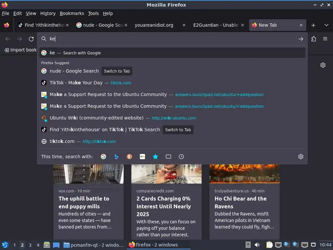Search this time with DuckDuckGo icon

(129, 157)
